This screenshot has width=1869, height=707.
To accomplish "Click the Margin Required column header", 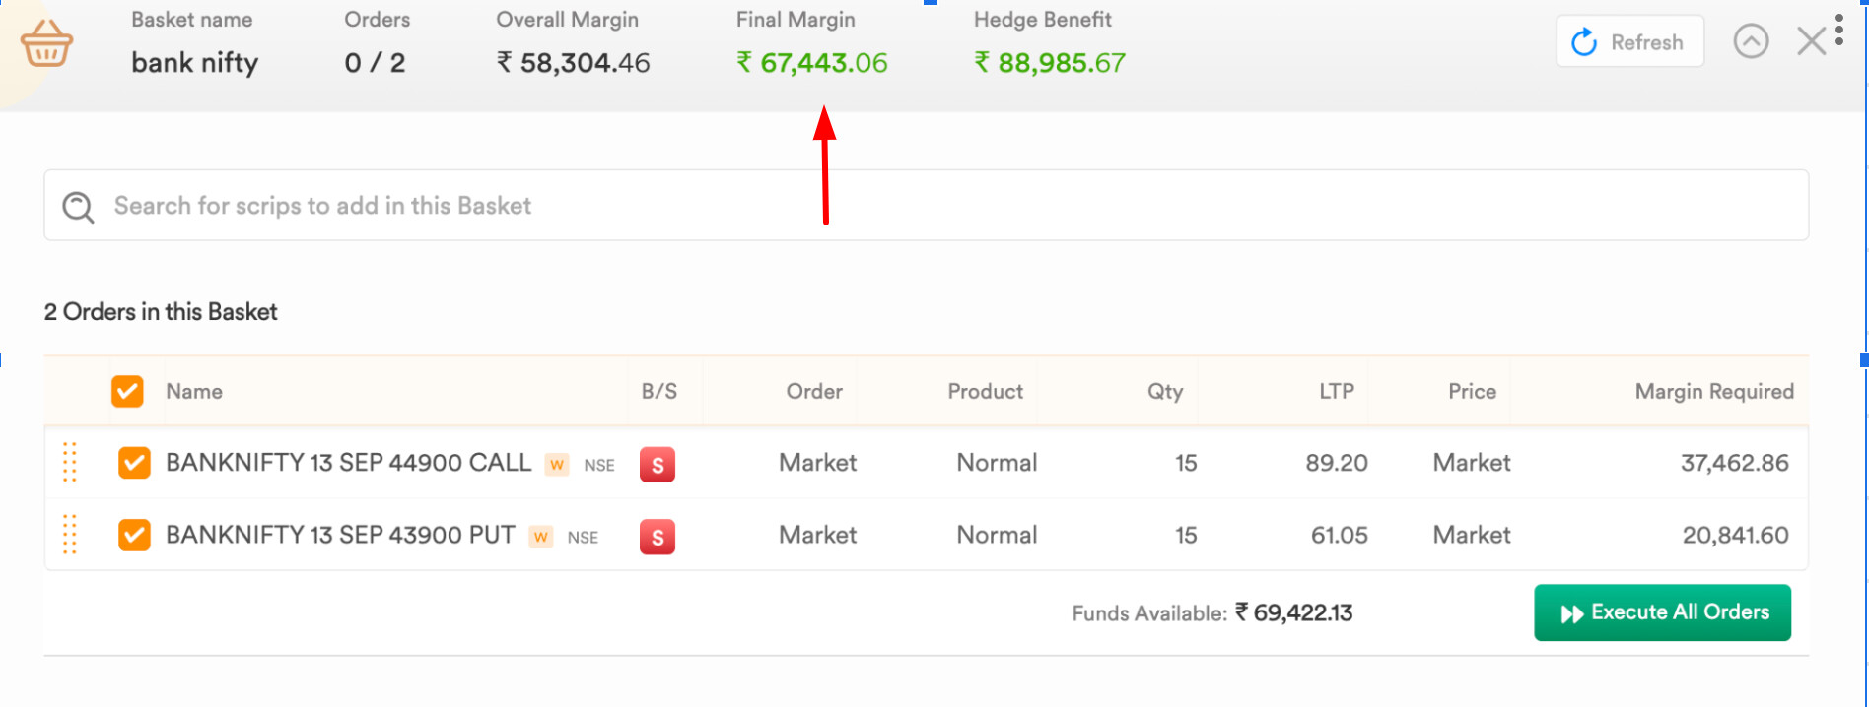I will click(x=1714, y=391).
